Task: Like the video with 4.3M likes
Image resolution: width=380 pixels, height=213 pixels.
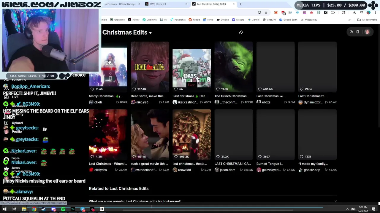Action: 92,157
